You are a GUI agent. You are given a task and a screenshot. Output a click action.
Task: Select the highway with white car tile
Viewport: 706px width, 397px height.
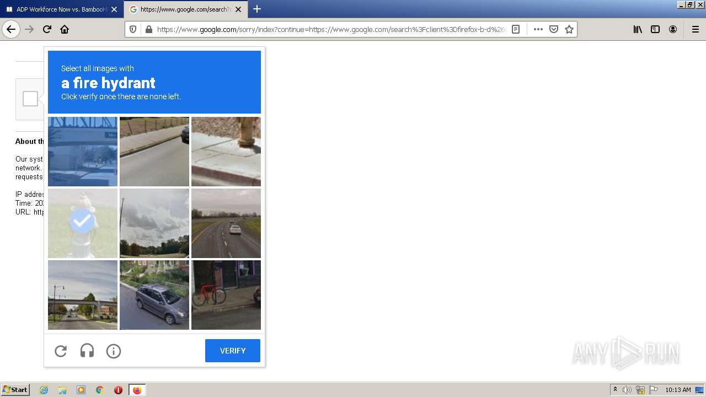click(x=226, y=223)
